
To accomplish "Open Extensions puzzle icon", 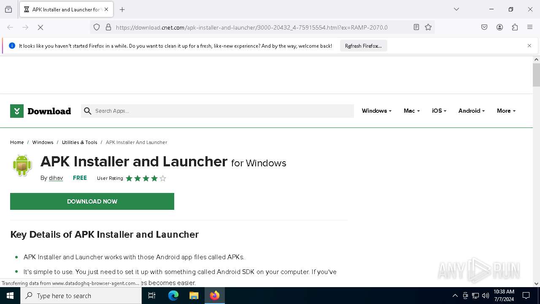I will pyautogui.click(x=515, y=27).
